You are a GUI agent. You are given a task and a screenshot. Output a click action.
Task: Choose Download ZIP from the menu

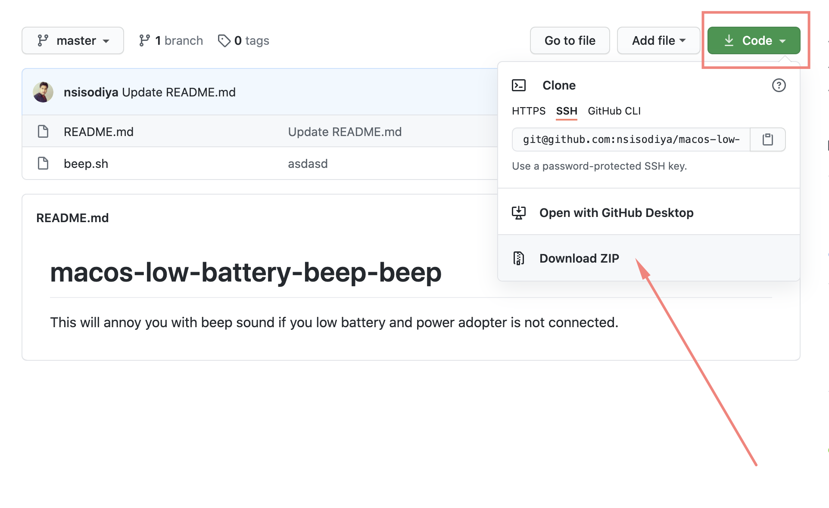tap(579, 258)
